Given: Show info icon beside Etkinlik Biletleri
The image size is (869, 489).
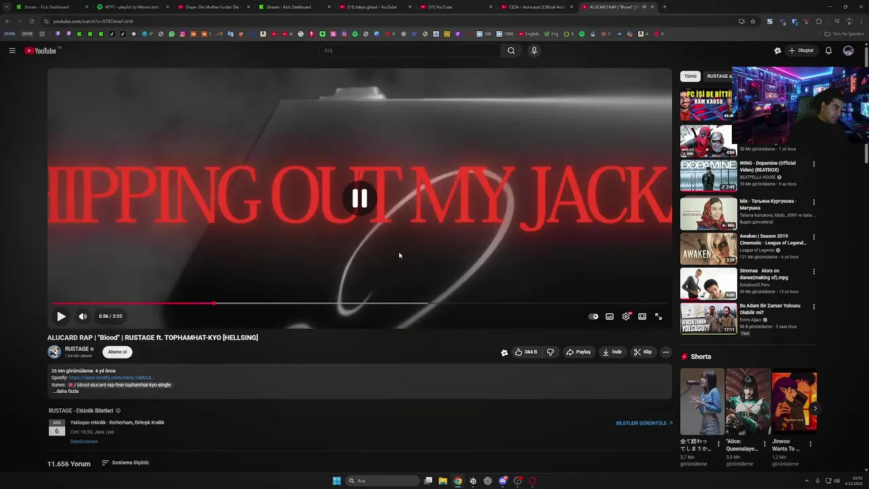Looking at the screenshot, I should [x=118, y=411].
